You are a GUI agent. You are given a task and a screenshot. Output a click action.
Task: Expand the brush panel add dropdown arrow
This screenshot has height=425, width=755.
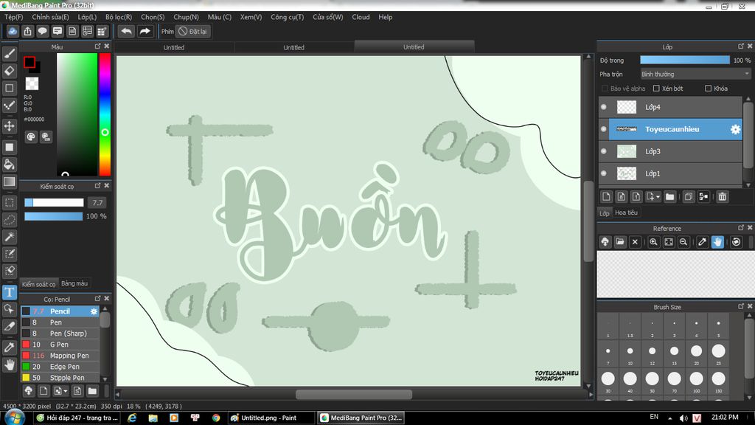coord(65,391)
